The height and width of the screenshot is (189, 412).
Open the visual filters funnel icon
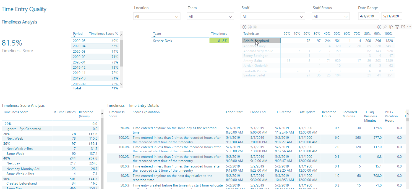pos(397,27)
